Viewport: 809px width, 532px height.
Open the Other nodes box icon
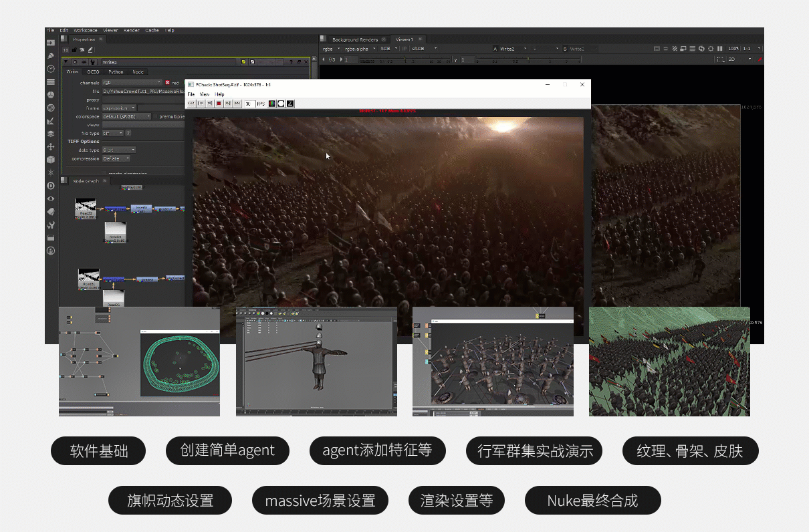51,238
